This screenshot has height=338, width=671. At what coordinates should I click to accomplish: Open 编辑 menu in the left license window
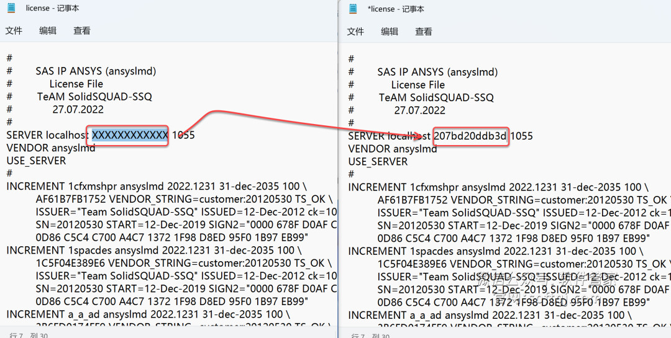tap(47, 31)
